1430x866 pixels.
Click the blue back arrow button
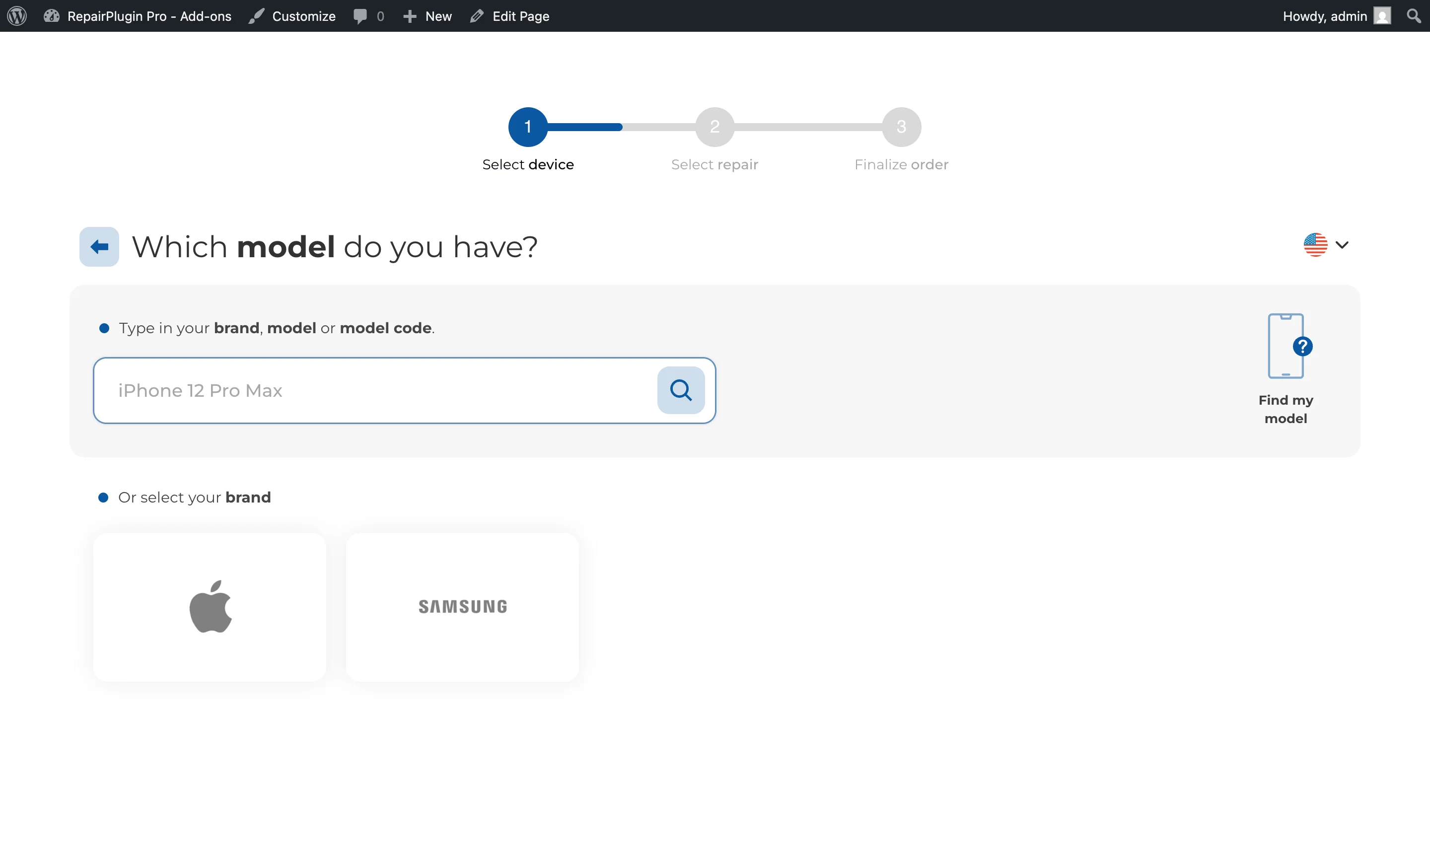pos(99,246)
